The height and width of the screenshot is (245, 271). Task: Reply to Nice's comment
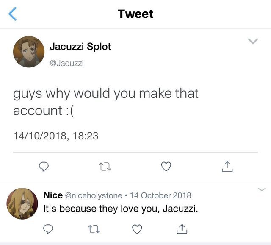click(49, 229)
